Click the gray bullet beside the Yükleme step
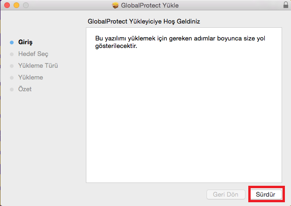This screenshot has height=206, width=291. click(12, 78)
